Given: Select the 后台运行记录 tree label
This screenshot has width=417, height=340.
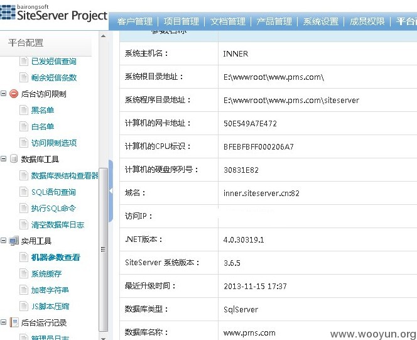Looking at the screenshot, I should point(44,322).
